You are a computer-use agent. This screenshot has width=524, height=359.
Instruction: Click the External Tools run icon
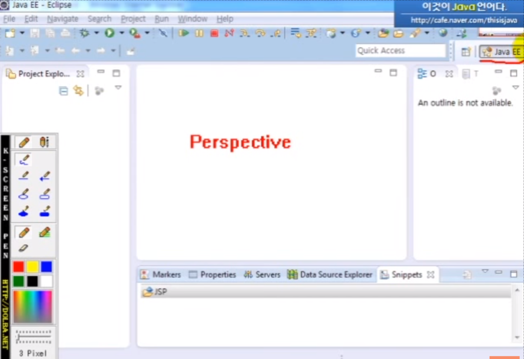click(x=135, y=33)
